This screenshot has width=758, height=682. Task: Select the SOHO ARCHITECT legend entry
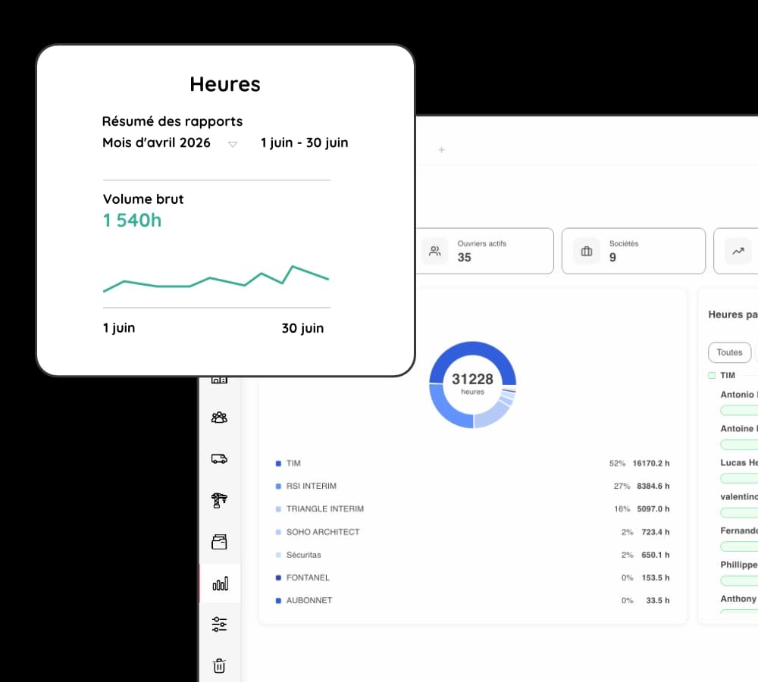pyautogui.click(x=322, y=532)
